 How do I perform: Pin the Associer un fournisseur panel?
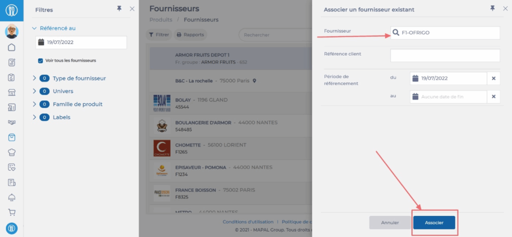[492, 8]
